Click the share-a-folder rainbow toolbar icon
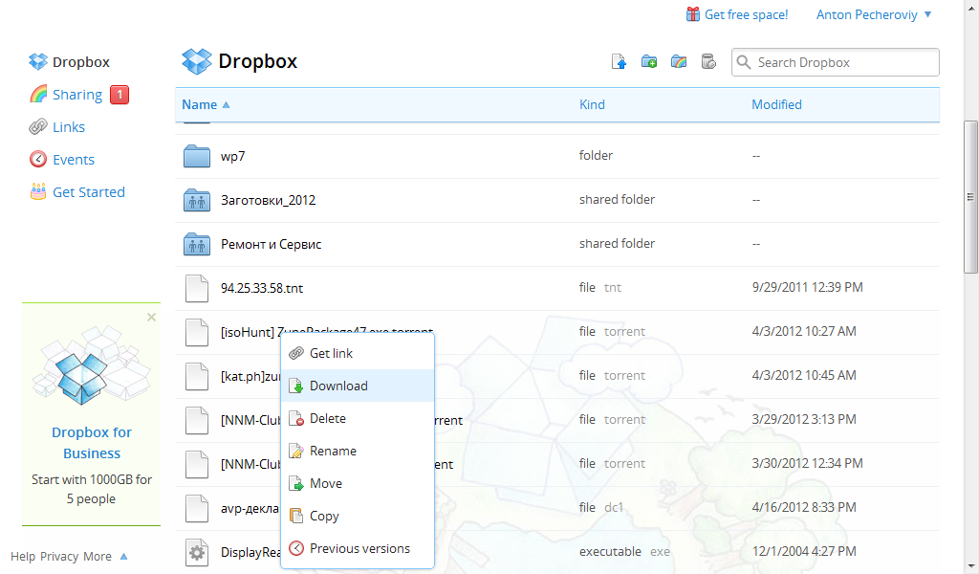The width and height of the screenshot is (979, 574). (x=679, y=62)
